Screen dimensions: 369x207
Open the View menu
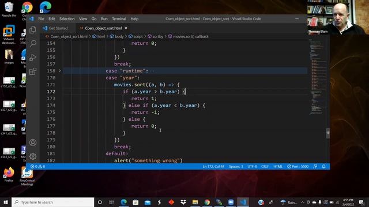(83, 19)
